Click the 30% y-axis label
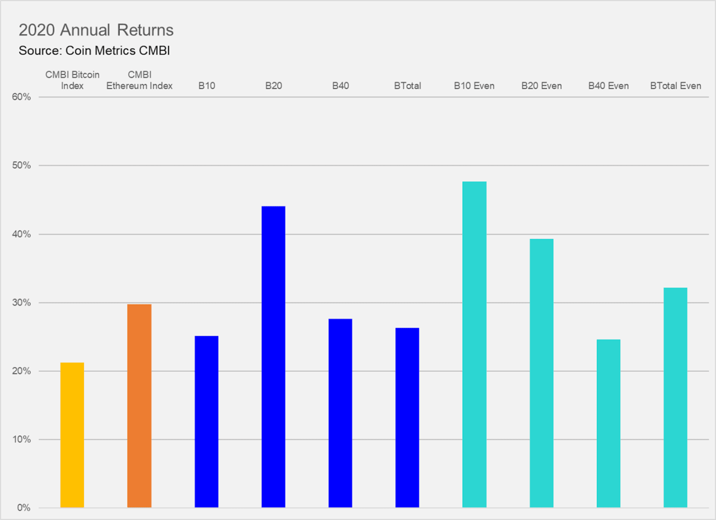Viewport: 716px width, 520px height. [x=22, y=303]
